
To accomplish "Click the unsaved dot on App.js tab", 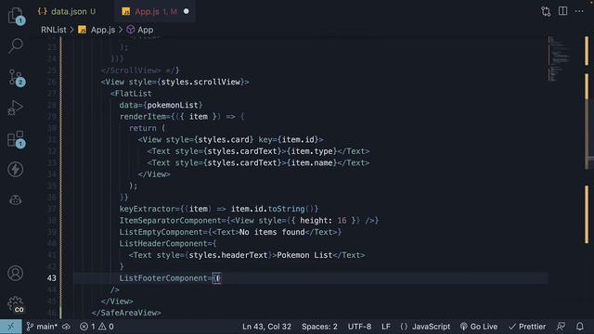I will coord(186,11).
